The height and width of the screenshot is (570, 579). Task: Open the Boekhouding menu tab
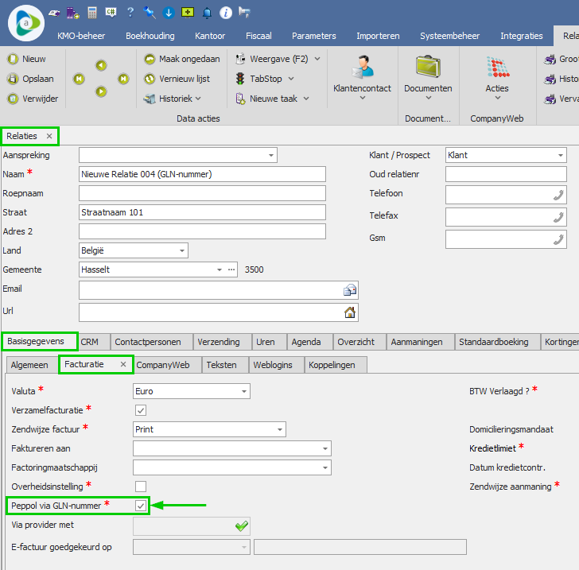coord(150,36)
